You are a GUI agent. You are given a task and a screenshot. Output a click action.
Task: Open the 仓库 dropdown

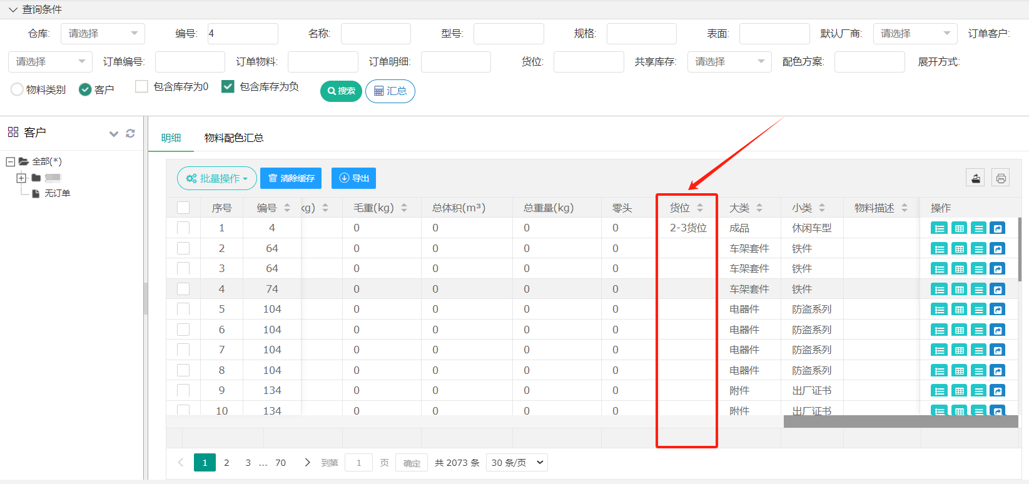pyautogui.click(x=103, y=34)
